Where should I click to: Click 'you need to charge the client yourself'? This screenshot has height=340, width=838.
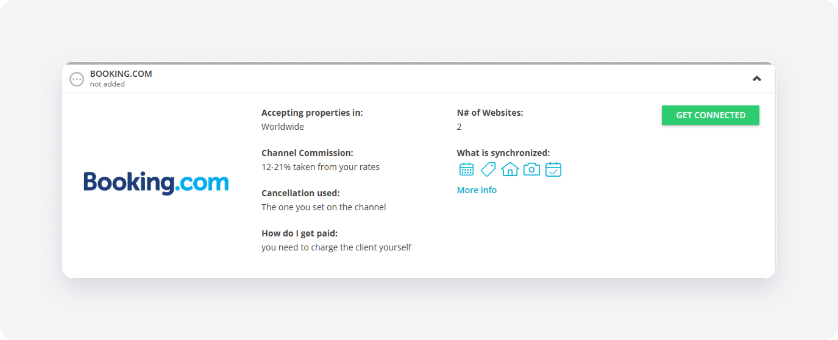(336, 247)
